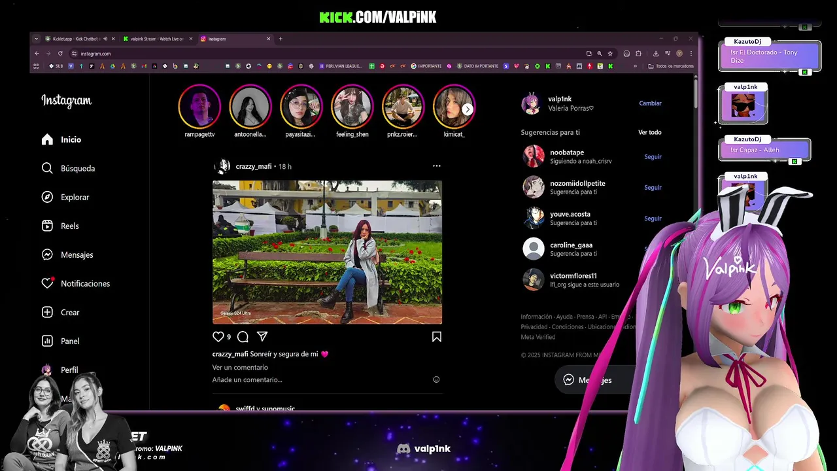This screenshot has height=471, width=837.
Task: Open zoom magnifier icon in address bar
Action: (x=600, y=54)
